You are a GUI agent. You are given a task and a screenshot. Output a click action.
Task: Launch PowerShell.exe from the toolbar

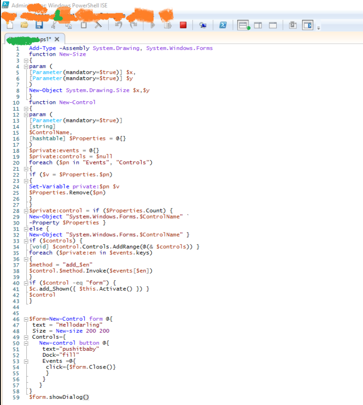click(223, 25)
